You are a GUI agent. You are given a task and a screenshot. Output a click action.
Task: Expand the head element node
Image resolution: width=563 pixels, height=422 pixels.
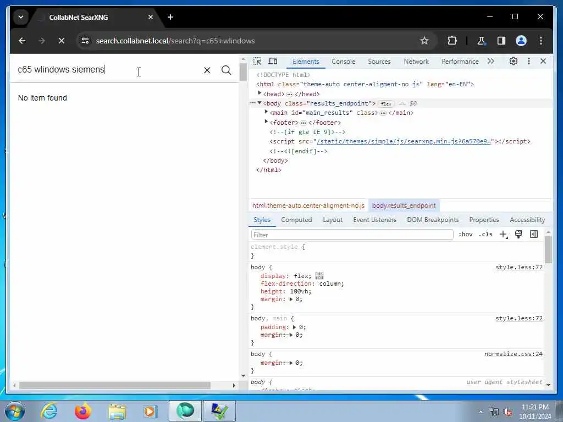pyautogui.click(x=260, y=93)
